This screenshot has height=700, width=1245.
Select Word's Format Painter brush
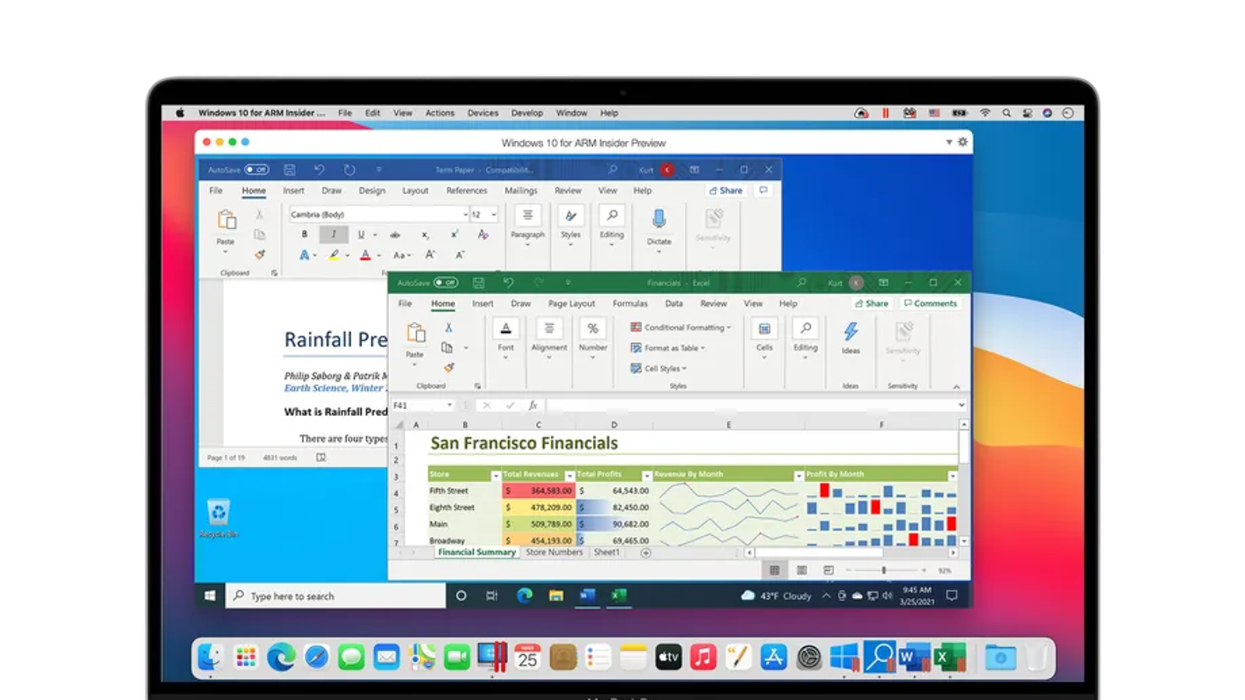pos(260,254)
